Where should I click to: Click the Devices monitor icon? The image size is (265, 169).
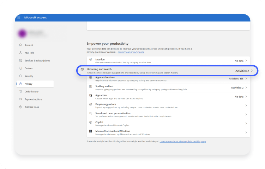(20, 68)
